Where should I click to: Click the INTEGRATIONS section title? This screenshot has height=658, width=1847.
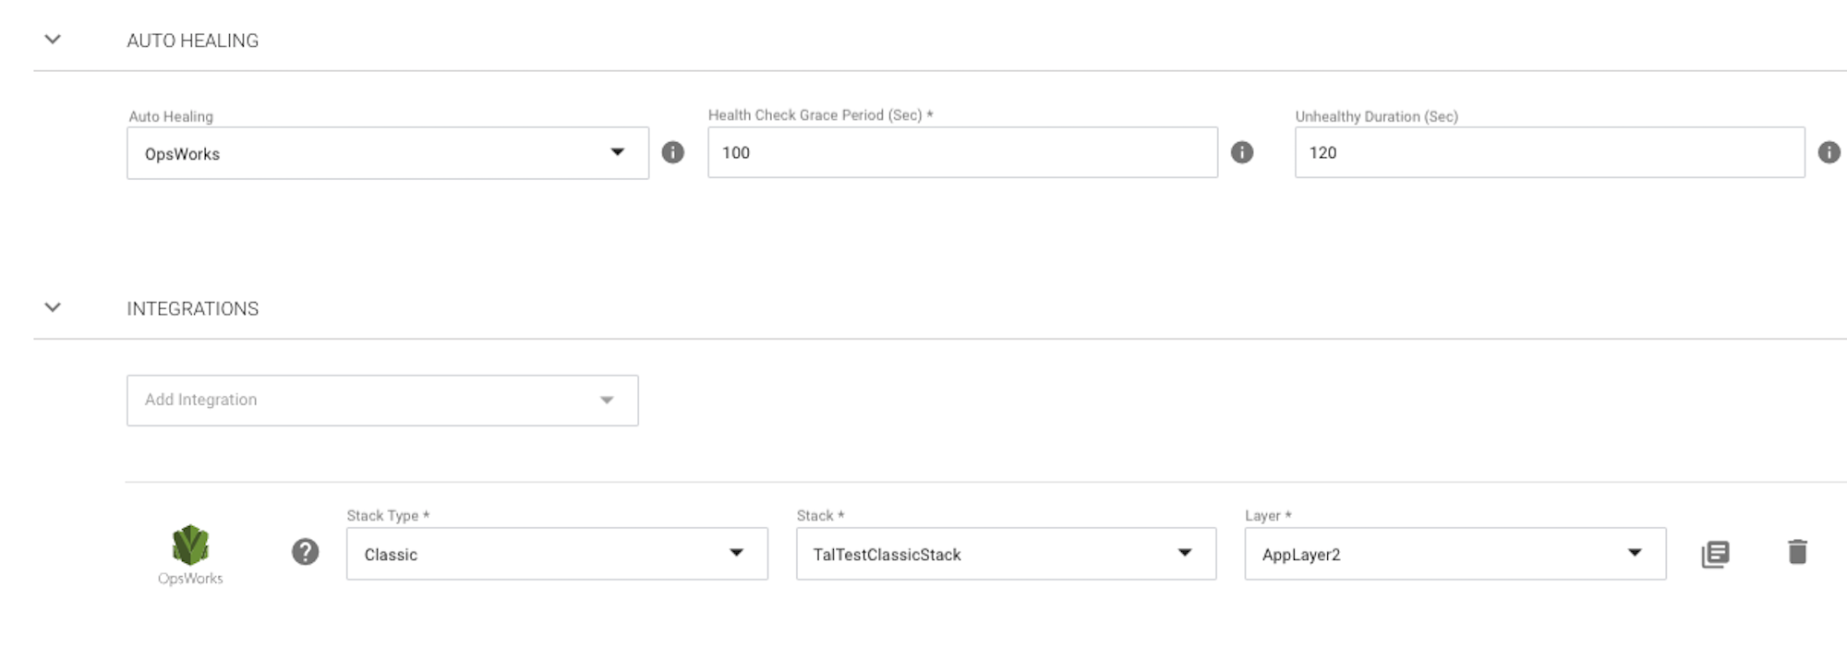pos(192,308)
